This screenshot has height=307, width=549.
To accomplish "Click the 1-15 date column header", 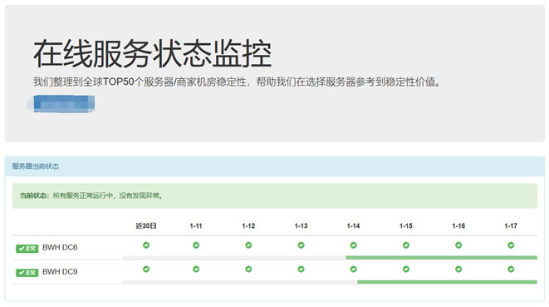I will pos(406,226).
